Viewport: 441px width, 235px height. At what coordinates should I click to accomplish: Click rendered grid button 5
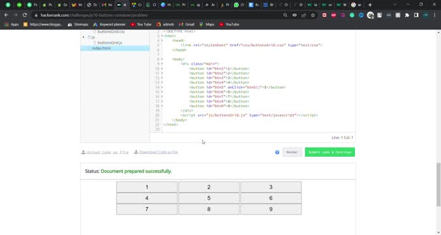coord(209,198)
